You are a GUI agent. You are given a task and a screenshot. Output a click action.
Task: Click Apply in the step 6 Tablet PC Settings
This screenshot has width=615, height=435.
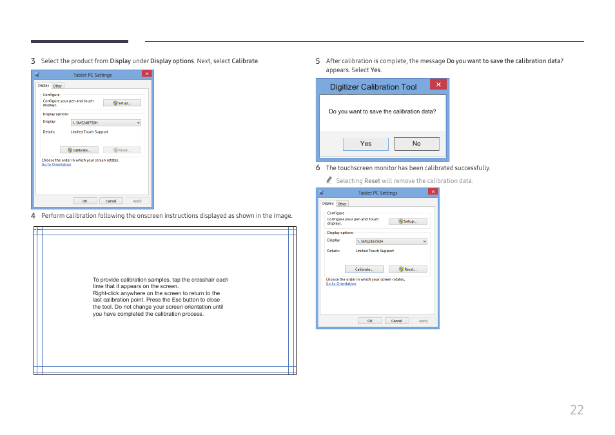pos(423,321)
